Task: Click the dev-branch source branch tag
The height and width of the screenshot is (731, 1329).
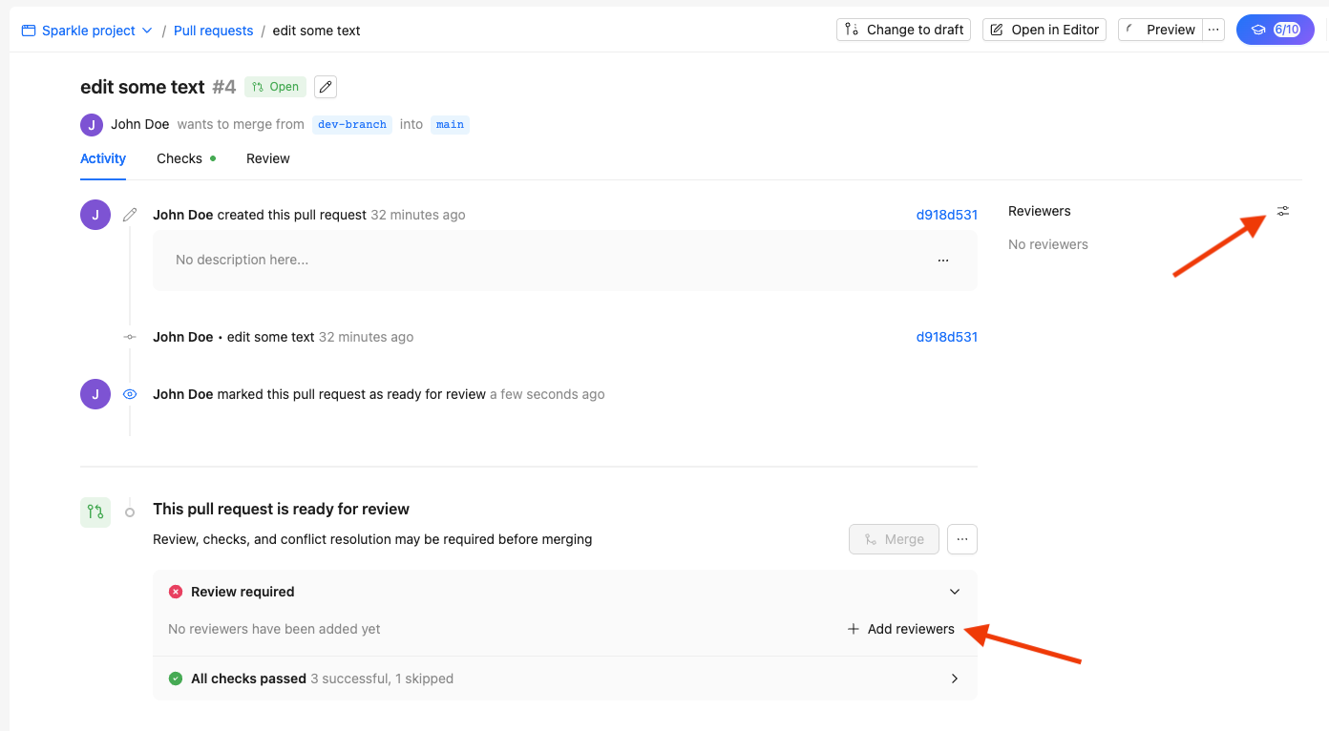Action: coord(352,124)
